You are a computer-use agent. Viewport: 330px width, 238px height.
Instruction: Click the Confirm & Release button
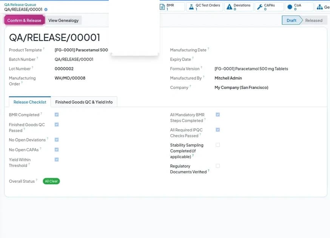click(24, 20)
